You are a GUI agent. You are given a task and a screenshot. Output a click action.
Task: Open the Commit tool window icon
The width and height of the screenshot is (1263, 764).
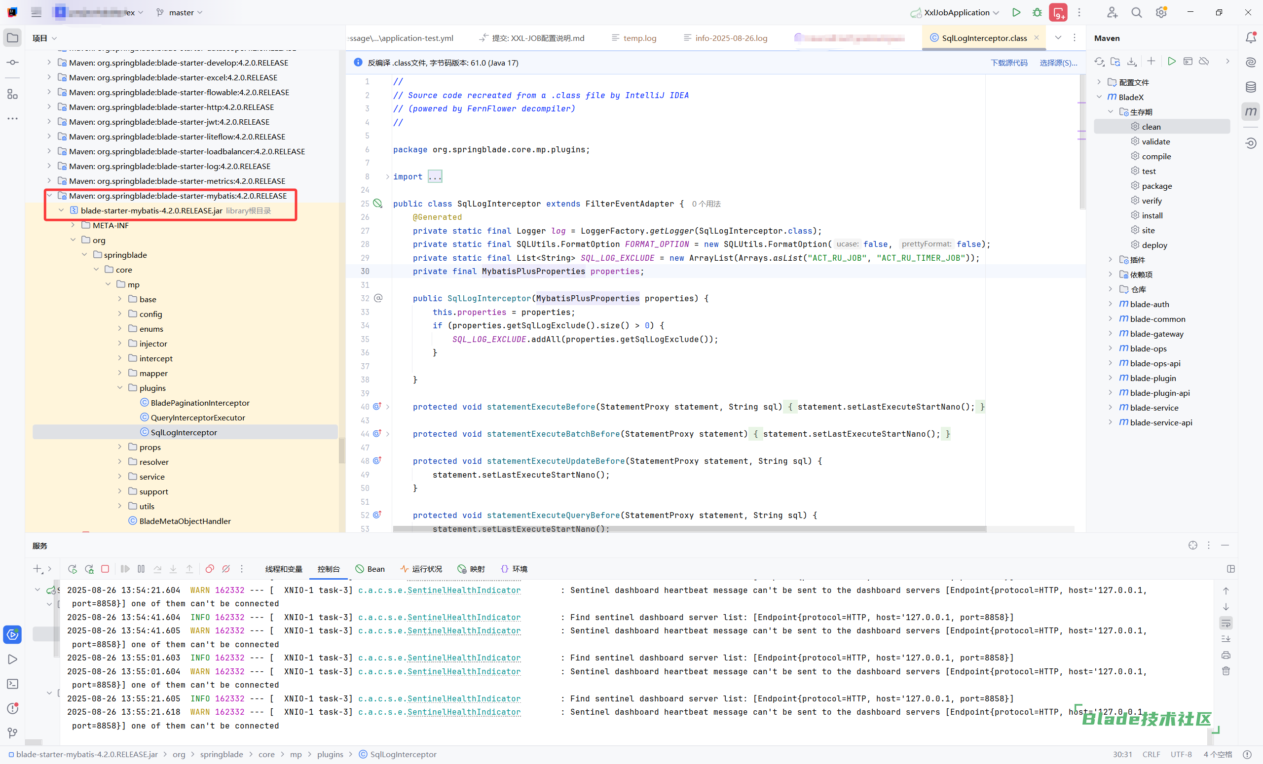(13, 63)
